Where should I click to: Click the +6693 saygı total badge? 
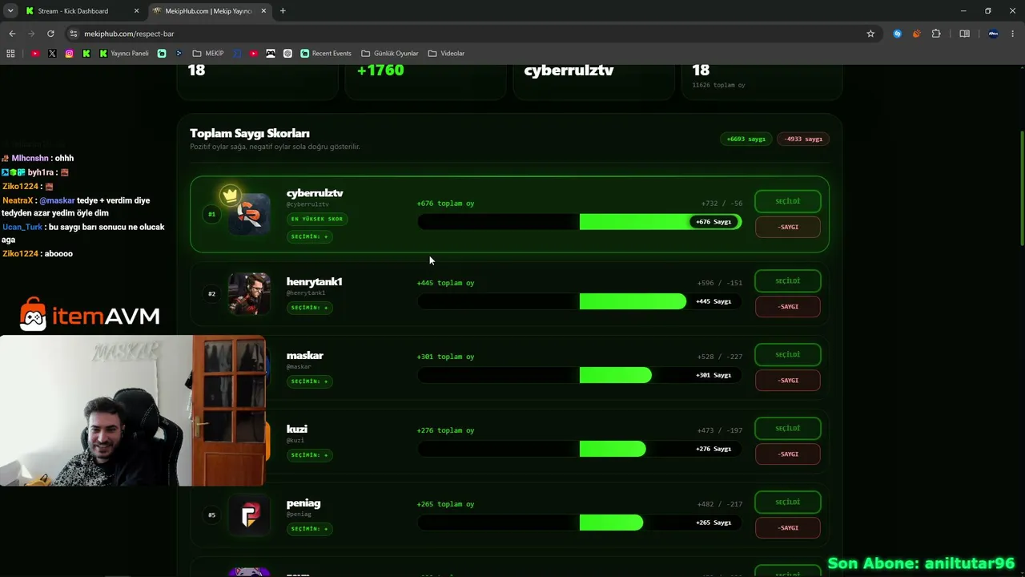(746, 139)
